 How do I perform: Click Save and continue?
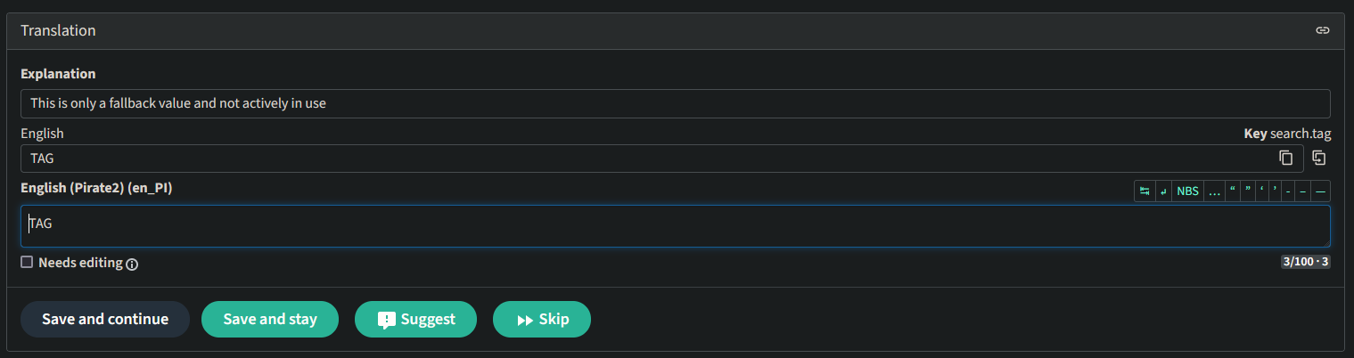pos(105,319)
